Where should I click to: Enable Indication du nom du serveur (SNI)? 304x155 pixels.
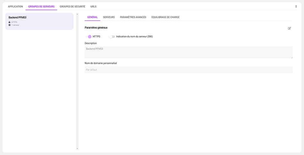pos(112,36)
